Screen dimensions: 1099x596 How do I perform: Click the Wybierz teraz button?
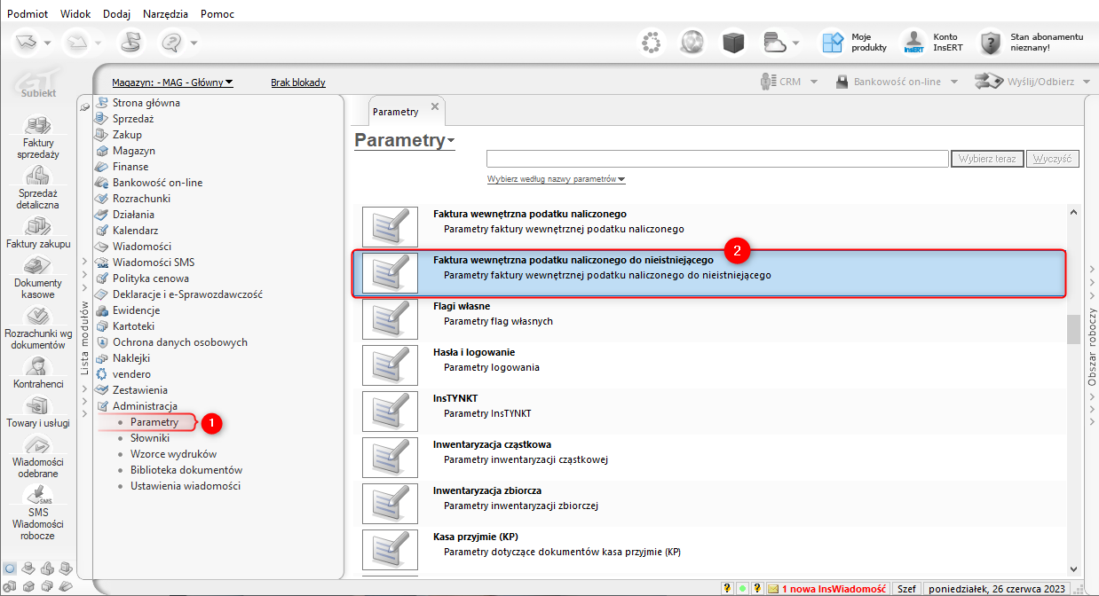[x=987, y=159]
